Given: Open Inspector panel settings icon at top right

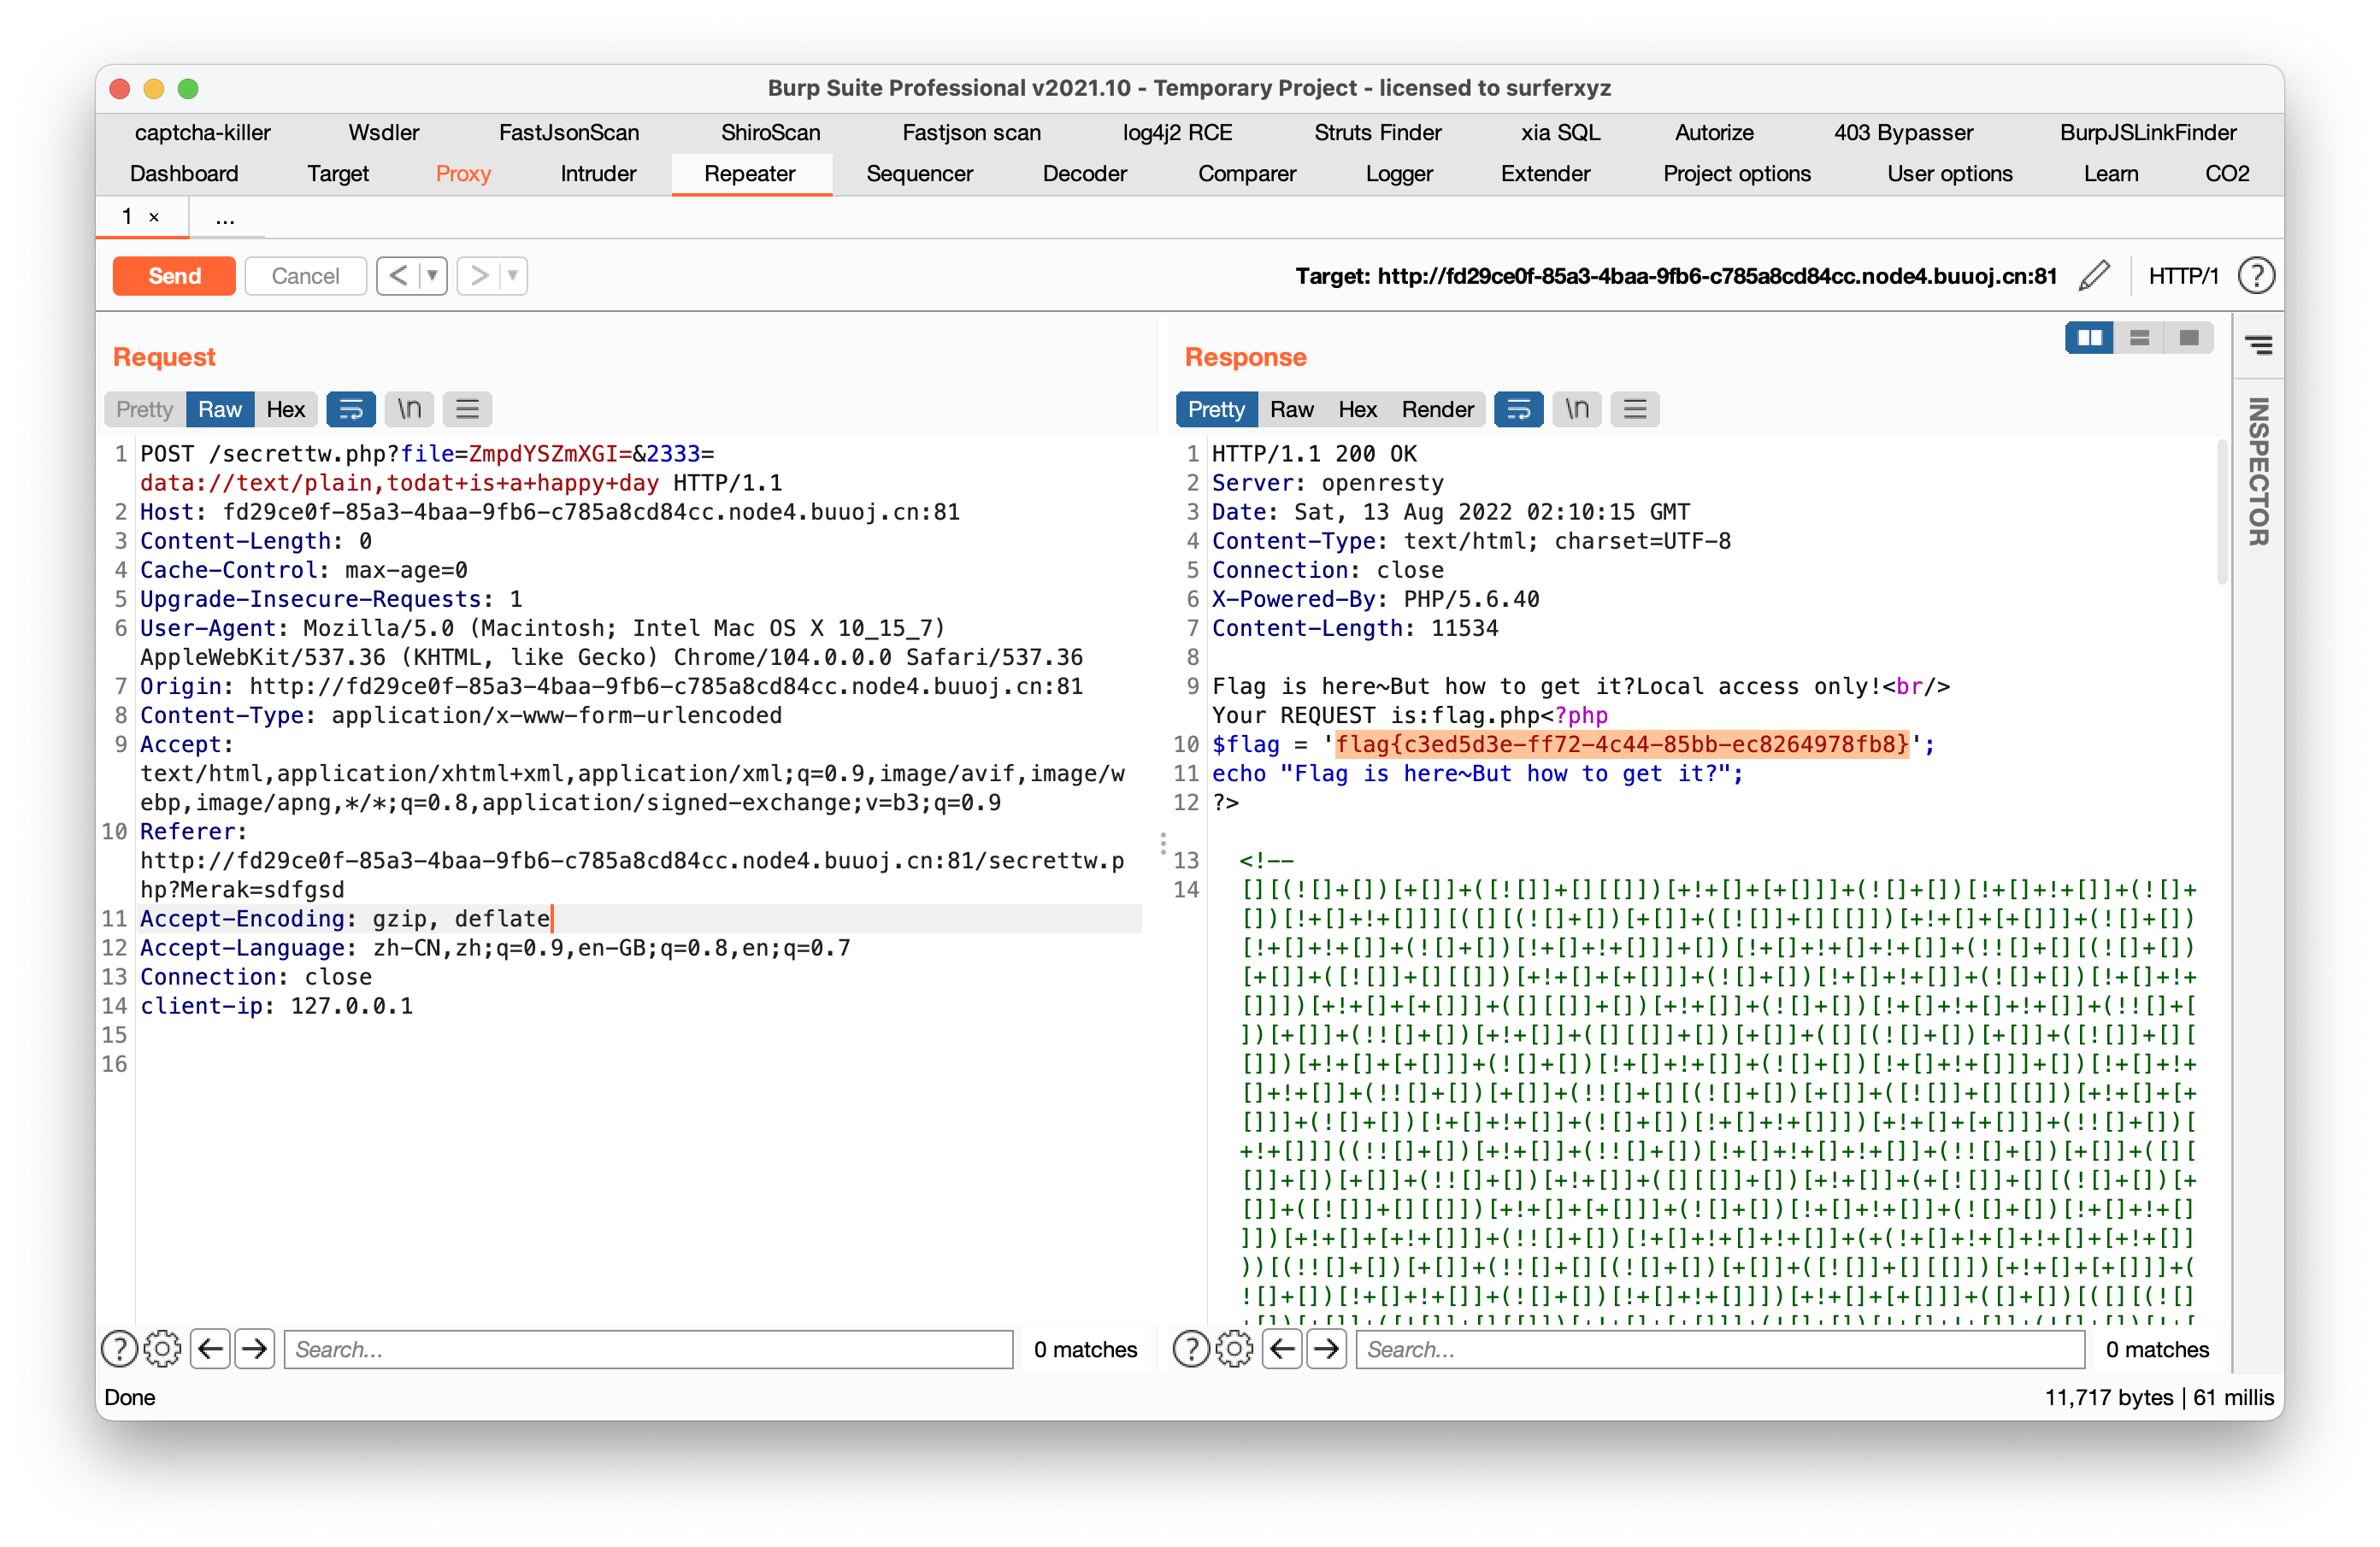Looking at the screenshot, I should point(2258,345).
